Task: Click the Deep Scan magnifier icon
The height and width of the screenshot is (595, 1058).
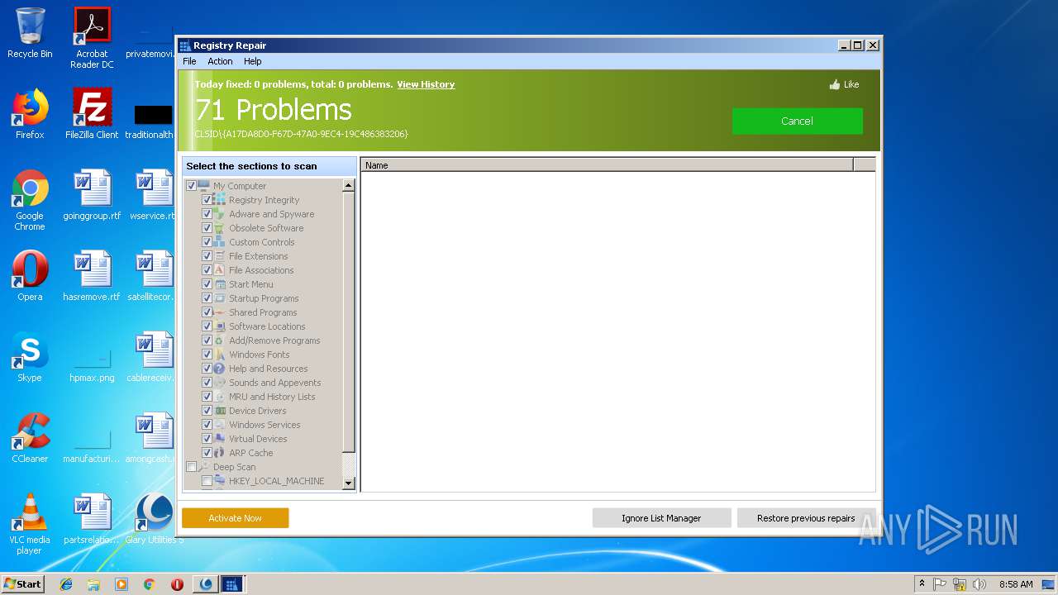Action: (x=204, y=467)
